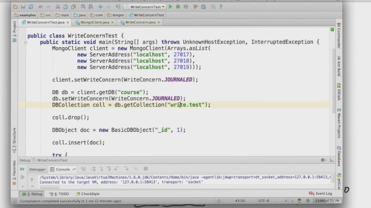Show execution point debug icon
The height and width of the screenshot is (208, 371).
coord(84,169)
